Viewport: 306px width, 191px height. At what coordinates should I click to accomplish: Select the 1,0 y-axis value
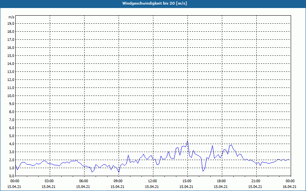[x=11, y=168]
